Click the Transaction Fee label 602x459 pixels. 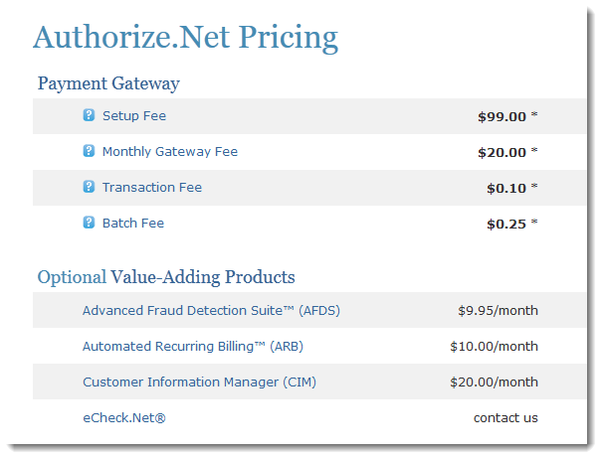[x=152, y=188]
